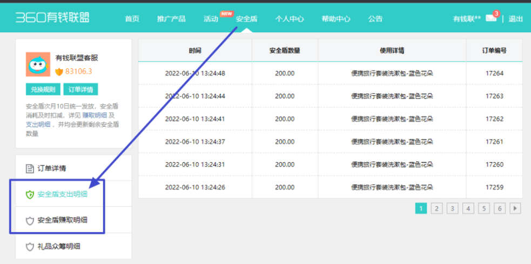This screenshot has height=264, width=531.
Task: Click timestamp 2022-06-10 13:24:26
Action: [x=195, y=187]
